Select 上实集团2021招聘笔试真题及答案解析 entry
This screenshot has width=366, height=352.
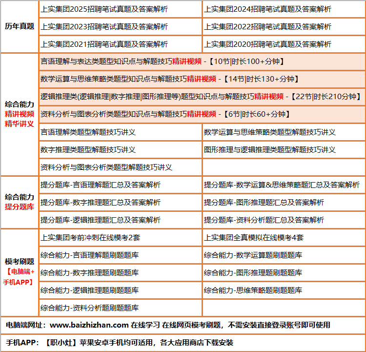pos(104,44)
